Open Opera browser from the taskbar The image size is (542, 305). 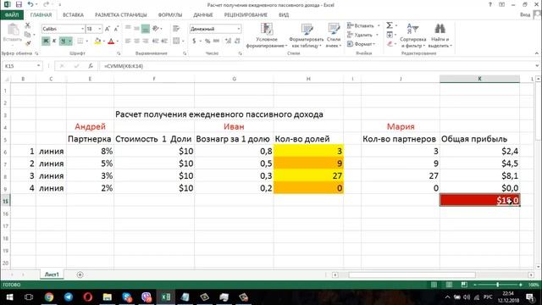coord(88,297)
